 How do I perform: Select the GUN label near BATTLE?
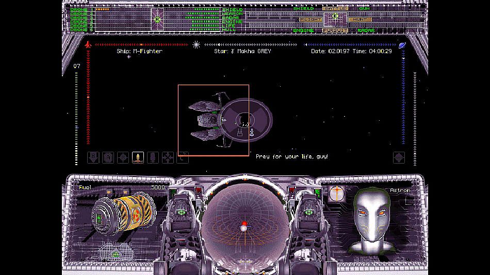point(364,8)
